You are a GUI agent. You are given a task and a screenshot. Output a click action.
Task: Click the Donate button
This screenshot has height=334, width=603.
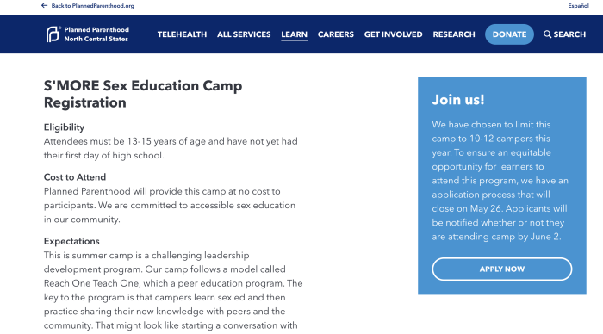coord(509,34)
